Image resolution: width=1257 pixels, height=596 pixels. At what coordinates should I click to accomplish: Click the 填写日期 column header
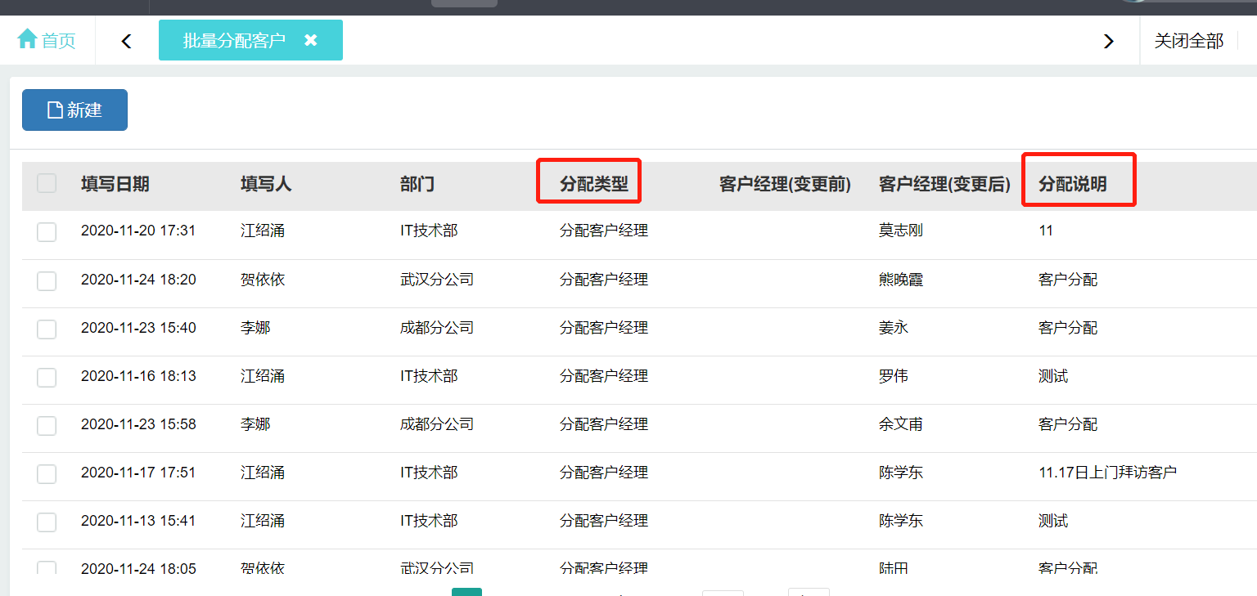(115, 184)
